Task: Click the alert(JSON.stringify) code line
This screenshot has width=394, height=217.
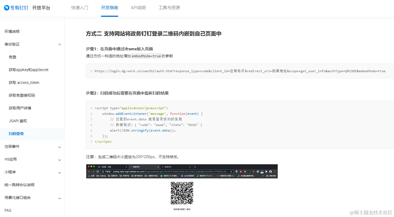Action: pyautogui.click(x=143, y=130)
